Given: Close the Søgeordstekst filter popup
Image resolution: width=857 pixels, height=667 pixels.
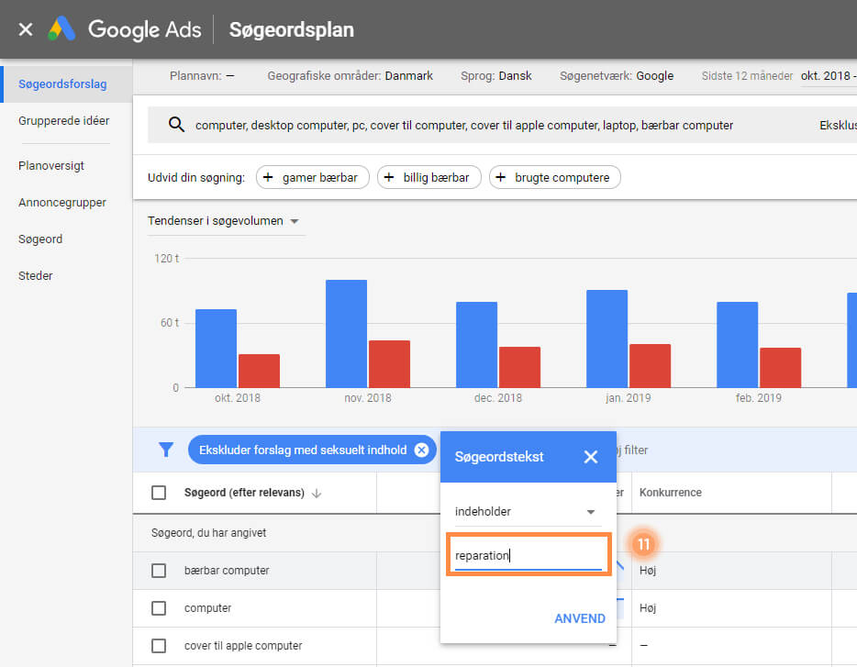Looking at the screenshot, I should click(591, 456).
